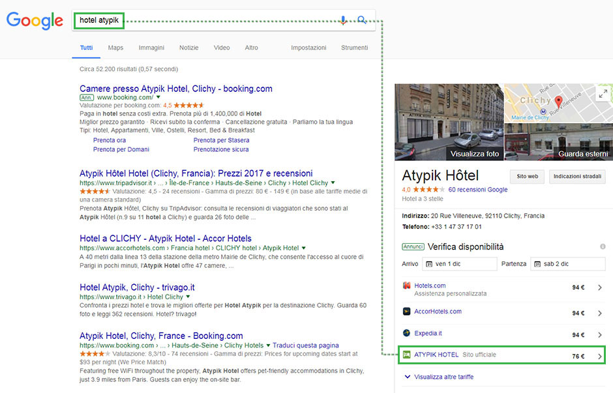
Task: Click the Sito web button
Action: click(528, 176)
